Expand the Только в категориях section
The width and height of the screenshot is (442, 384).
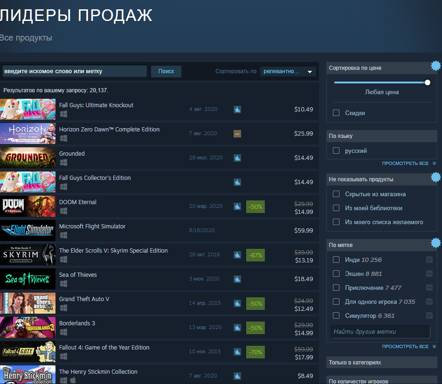382,362
